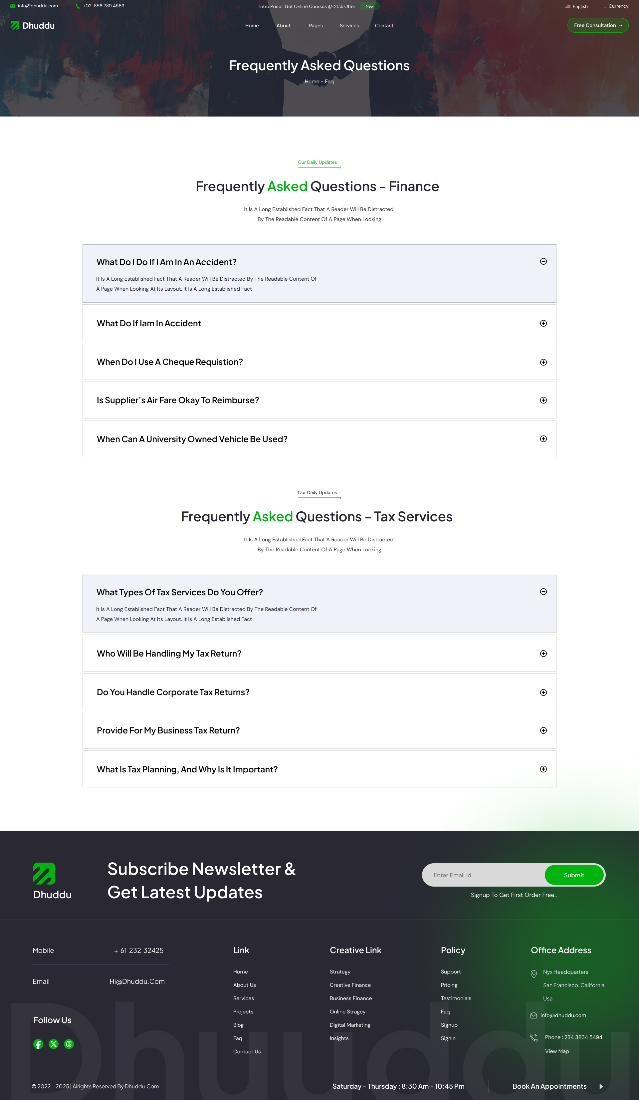Expand the 'What Do If Iam In Accident' question

click(x=543, y=323)
